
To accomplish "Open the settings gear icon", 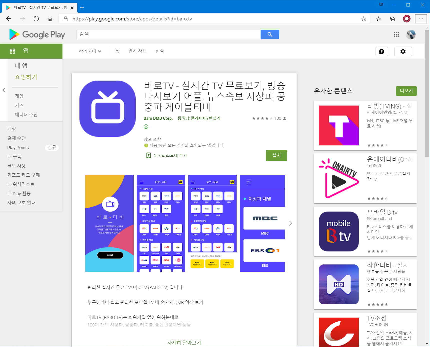I will pos(403,51).
